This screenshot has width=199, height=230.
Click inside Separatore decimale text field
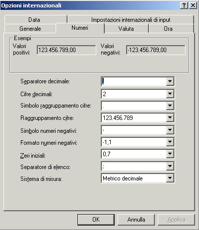[x=134, y=81]
